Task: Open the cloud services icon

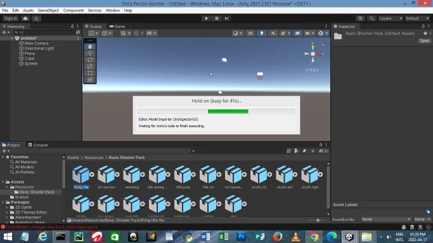Action: [x=25, y=18]
